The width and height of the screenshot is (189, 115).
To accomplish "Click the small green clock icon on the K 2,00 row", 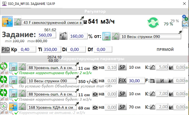I will pyautogui.click(x=187, y=108).
